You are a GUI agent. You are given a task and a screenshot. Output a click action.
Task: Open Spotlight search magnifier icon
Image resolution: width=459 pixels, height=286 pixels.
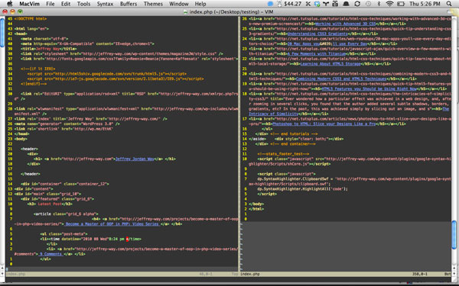[449, 4]
